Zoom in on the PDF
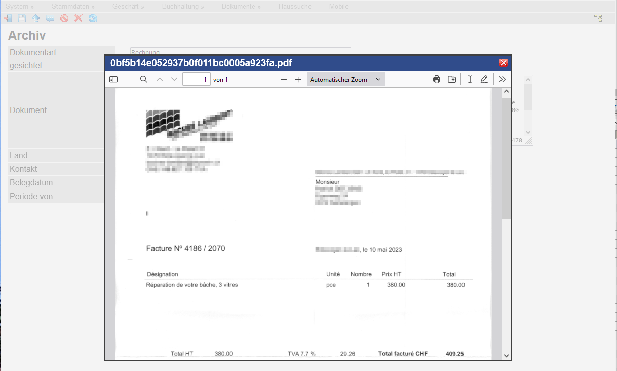617x371 pixels. click(298, 79)
